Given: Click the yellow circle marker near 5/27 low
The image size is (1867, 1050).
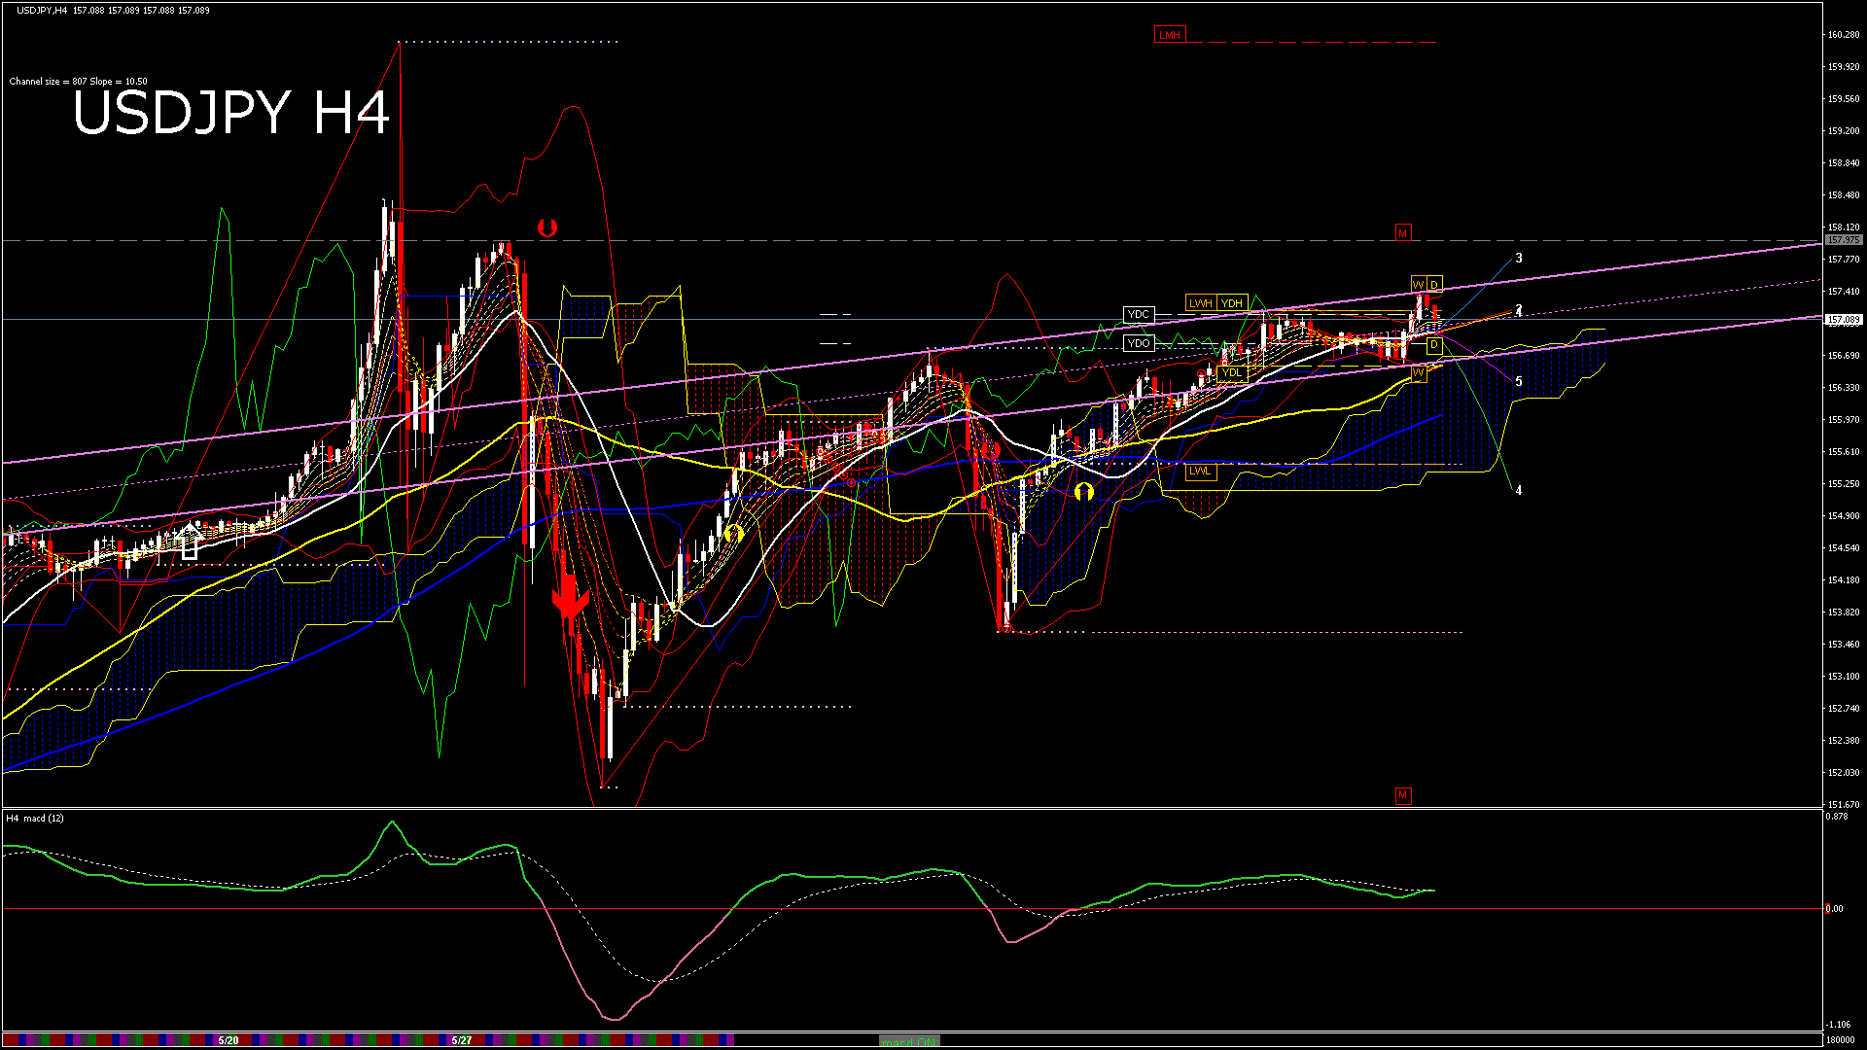Looking at the screenshot, I should (x=734, y=533).
